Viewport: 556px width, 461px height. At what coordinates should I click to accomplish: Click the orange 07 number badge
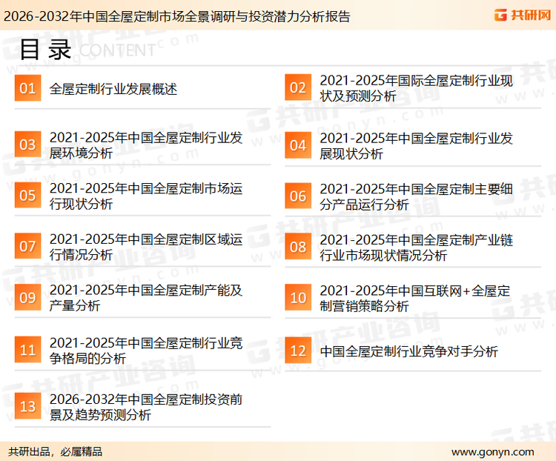click(x=27, y=246)
